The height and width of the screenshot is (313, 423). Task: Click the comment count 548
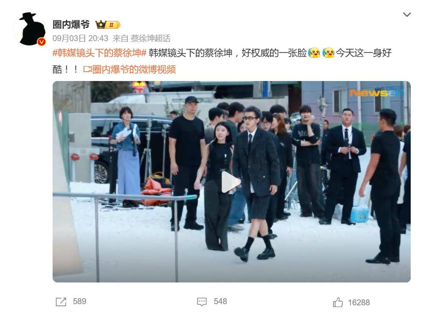[x=220, y=302]
